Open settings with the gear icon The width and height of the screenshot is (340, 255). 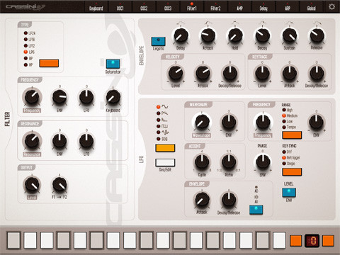[x=331, y=6]
